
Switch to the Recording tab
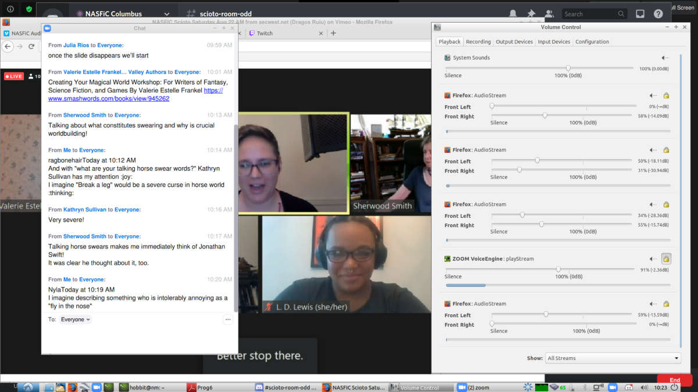coord(478,42)
